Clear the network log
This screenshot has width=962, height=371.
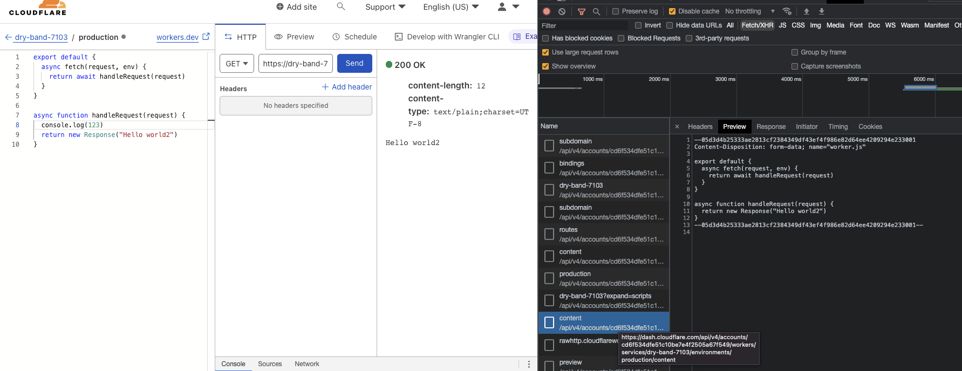click(x=562, y=11)
